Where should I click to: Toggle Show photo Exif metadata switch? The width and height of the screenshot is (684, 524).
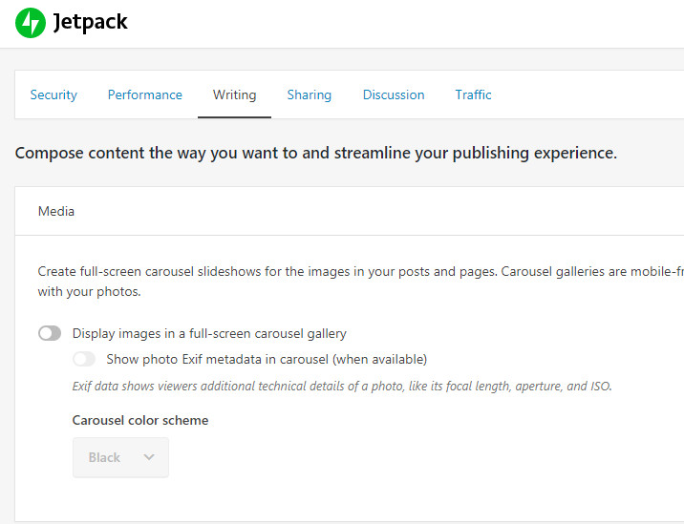(x=84, y=359)
